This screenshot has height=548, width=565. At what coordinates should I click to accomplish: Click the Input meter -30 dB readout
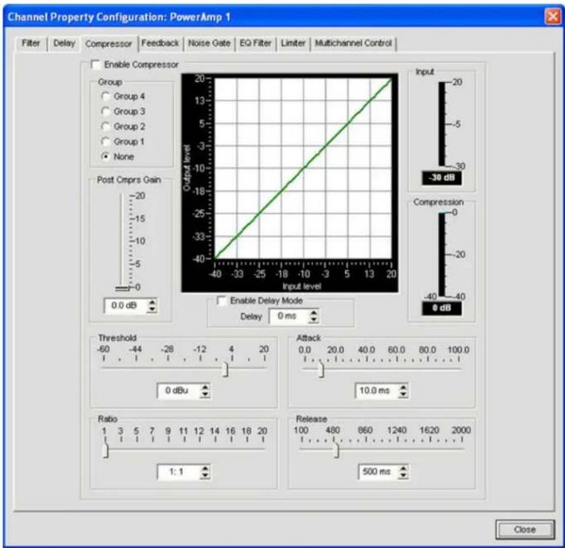(441, 178)
